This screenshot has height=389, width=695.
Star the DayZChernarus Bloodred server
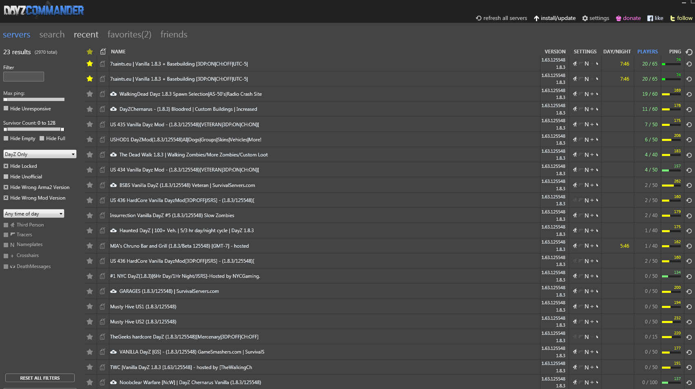click(x=90, y=109)
